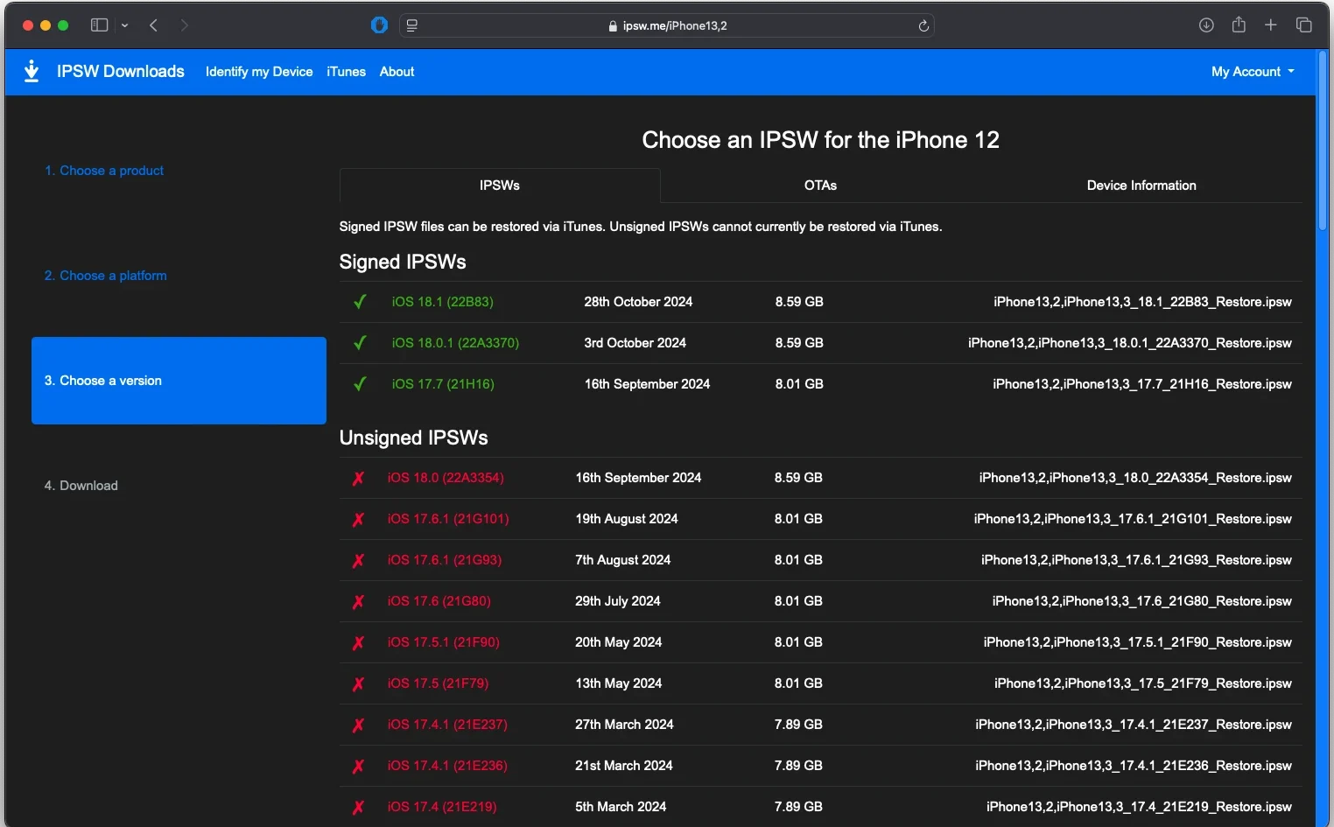1334x827 pixels.
Task: Show tab overview icon in Safari
Action: pyautogui.click(x=1303, y=25)
